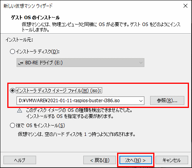The image size is (192, 168).
Task: Click the warning triangle icon
Action: (20, 111)
